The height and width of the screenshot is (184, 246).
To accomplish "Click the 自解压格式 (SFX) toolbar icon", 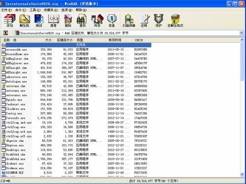I will coord(175,21).
